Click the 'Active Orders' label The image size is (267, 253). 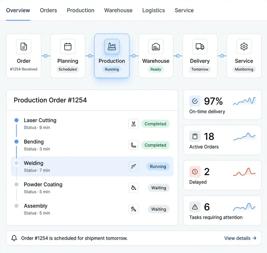[x=204, y=147]
